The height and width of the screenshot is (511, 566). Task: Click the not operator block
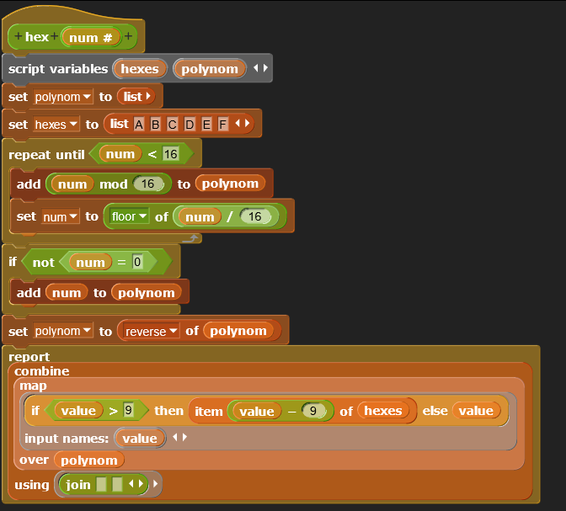44,262
